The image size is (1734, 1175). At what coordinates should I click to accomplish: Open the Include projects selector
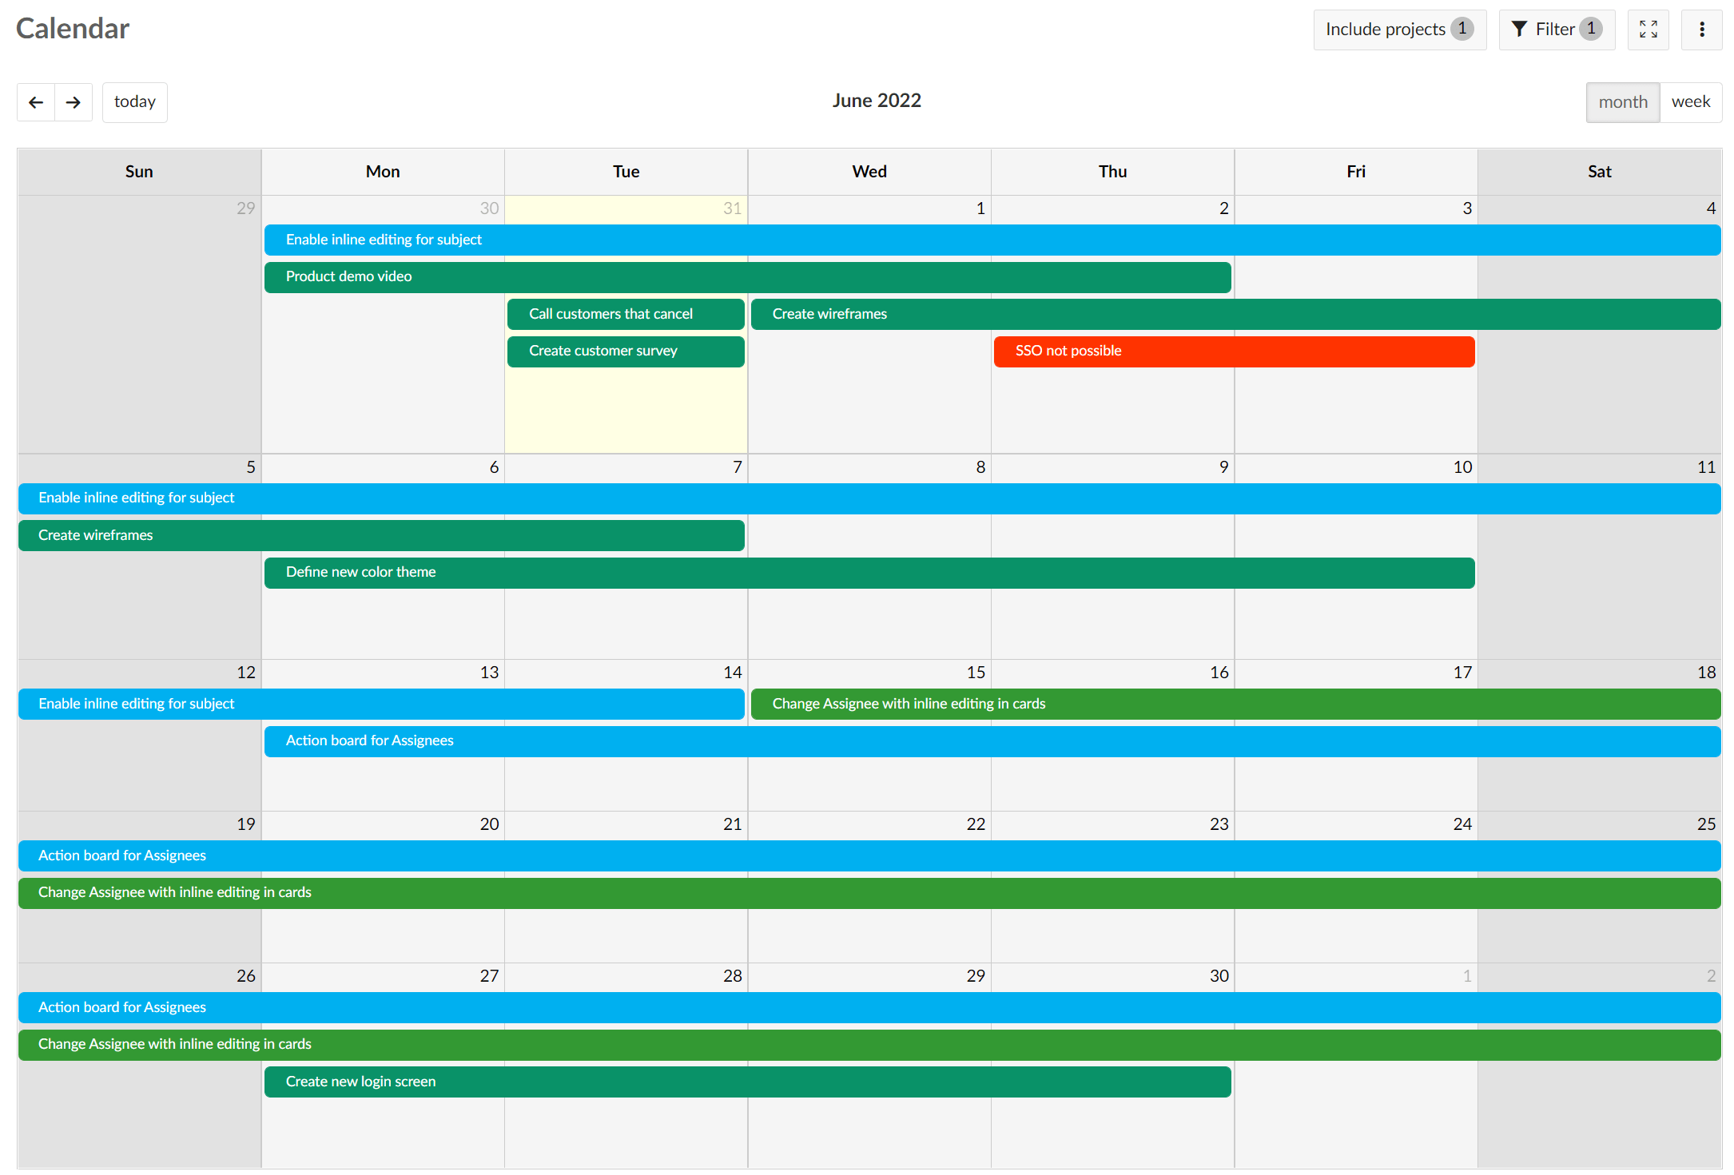(x=1399, y=30)
